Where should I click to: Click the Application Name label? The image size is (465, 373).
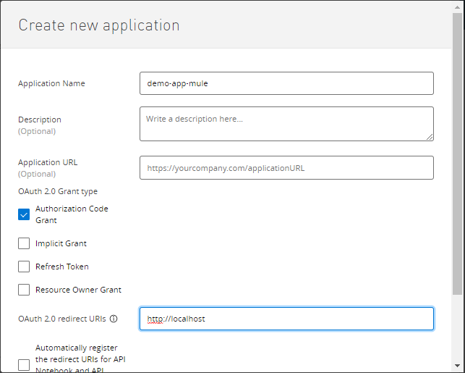pos(51,83)
